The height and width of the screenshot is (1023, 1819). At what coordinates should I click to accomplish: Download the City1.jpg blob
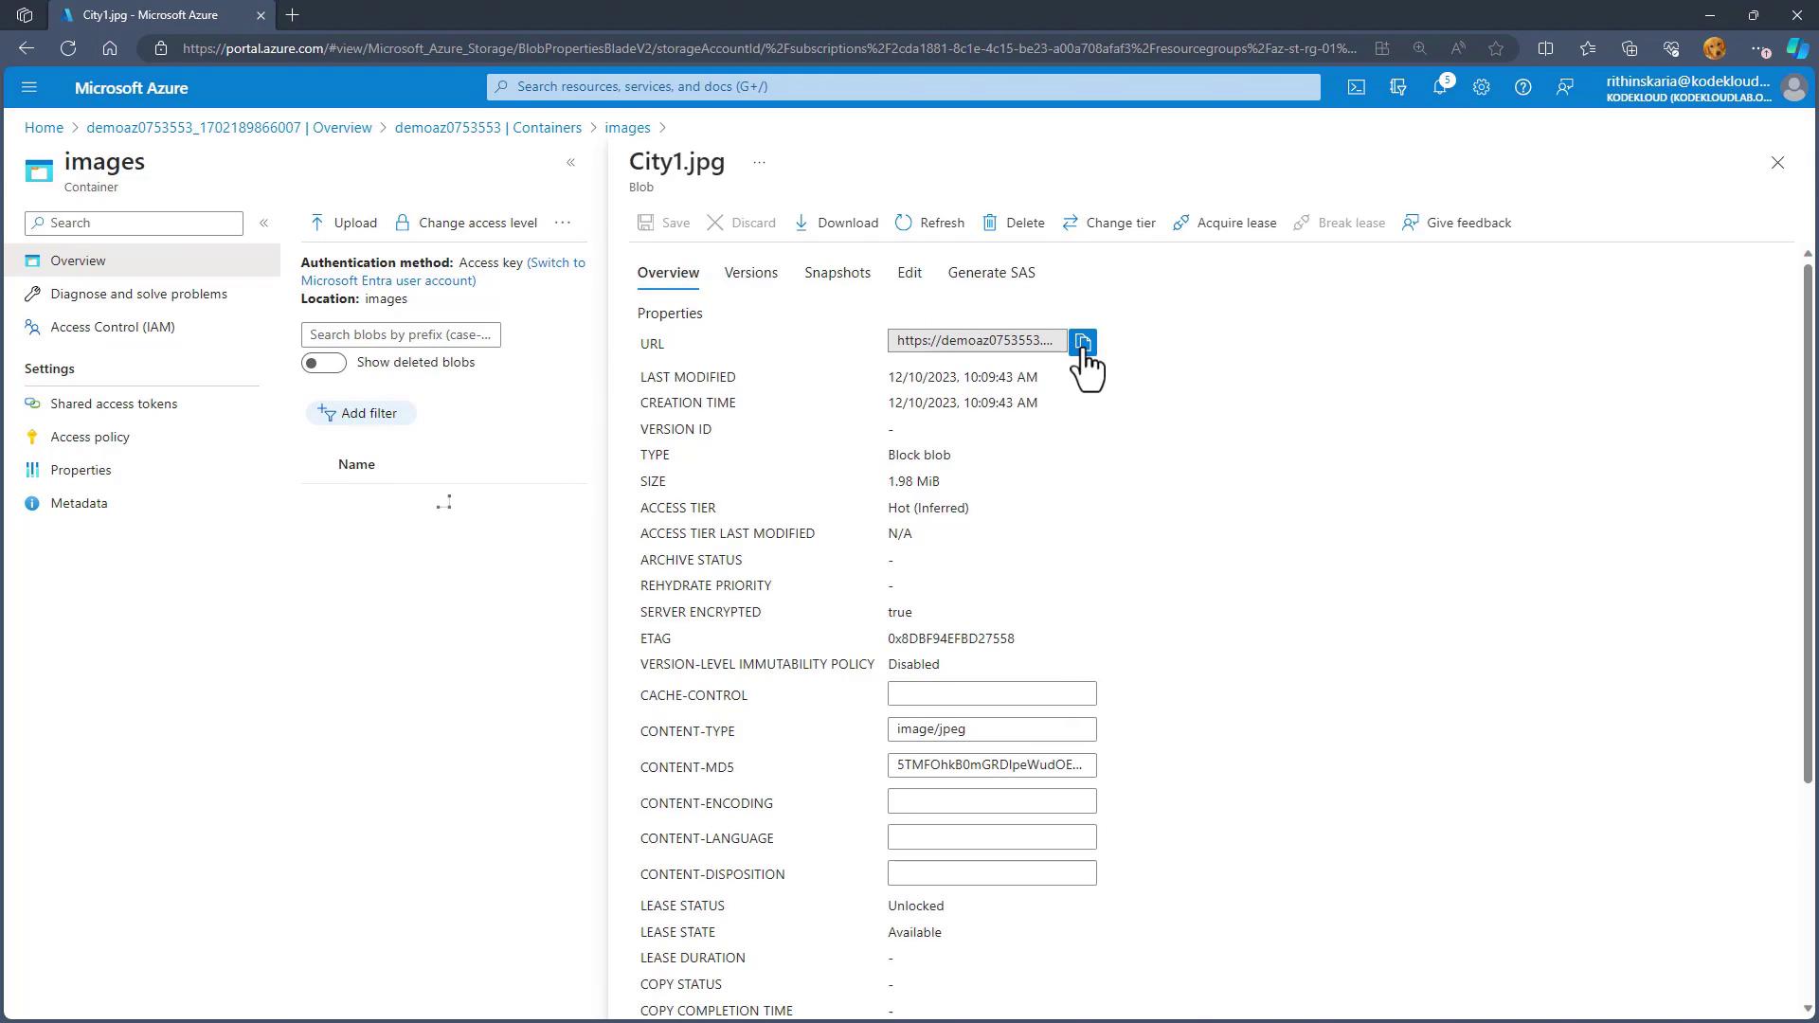[836, 223]
